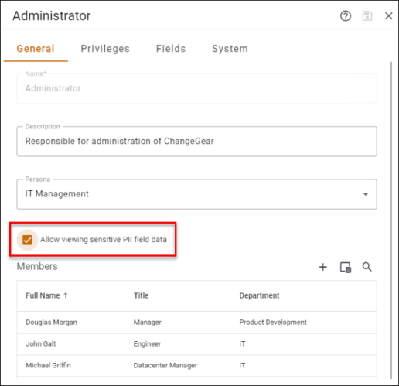
Task: Sort by the Title column header
Action: 141,295
